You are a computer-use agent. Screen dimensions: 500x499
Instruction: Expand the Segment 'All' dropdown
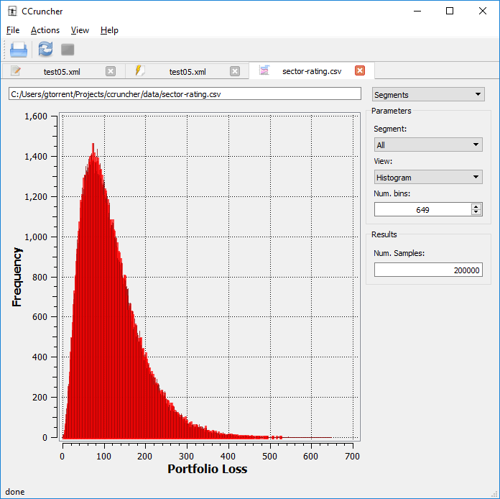coord(428,145)
